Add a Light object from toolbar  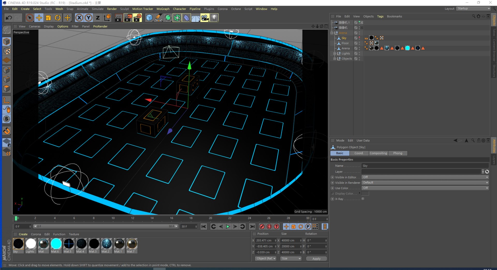point(214,18)
